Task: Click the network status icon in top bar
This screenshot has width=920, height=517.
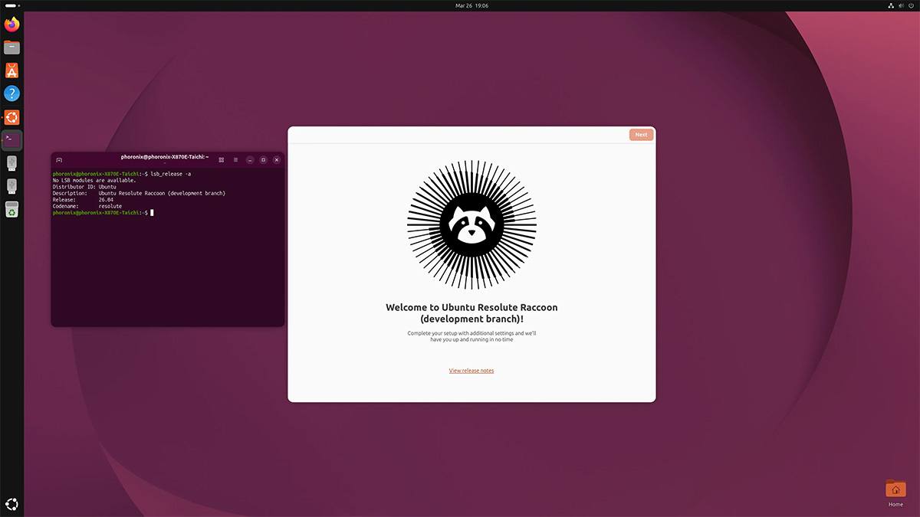Action: 889,5
